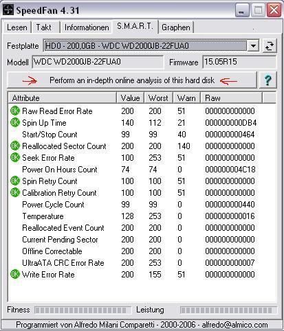Click Worst value 112 for Spin Up Time

[x=155, y=123]
